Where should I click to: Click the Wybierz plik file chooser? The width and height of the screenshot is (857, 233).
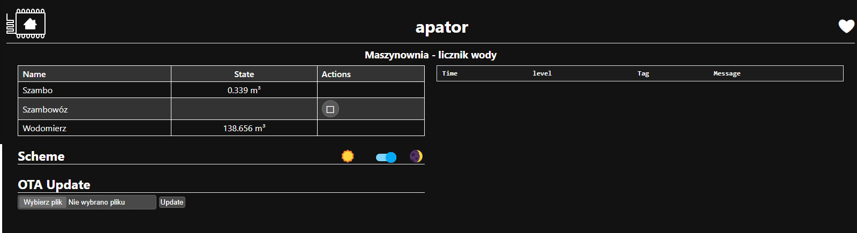(x=43, y=202)
